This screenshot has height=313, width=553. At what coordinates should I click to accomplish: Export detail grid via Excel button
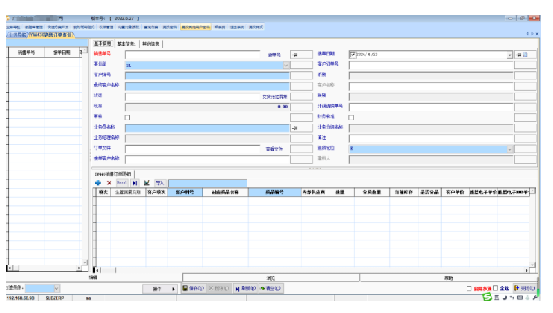click(122, 183)
